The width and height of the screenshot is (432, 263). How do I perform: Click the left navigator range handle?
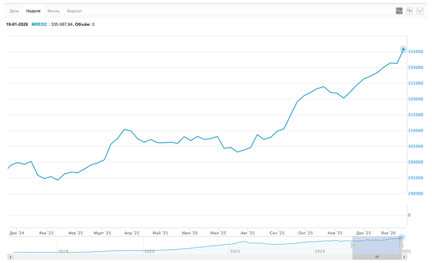point(353,245)
